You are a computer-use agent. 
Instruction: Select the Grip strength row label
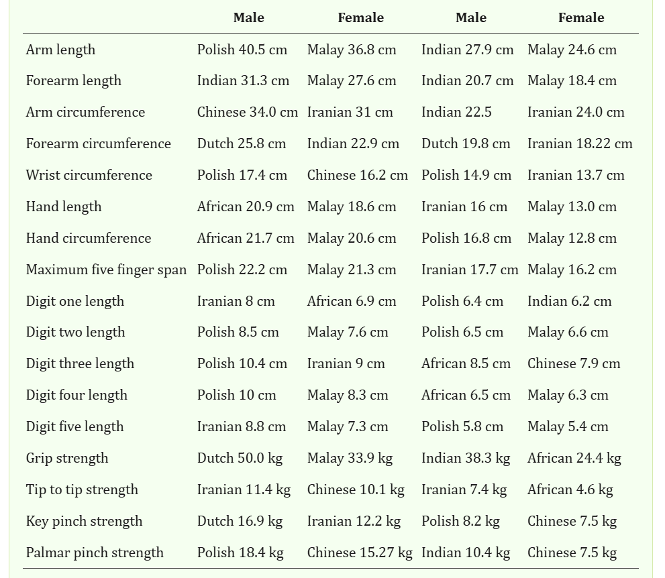coord(66,458)
